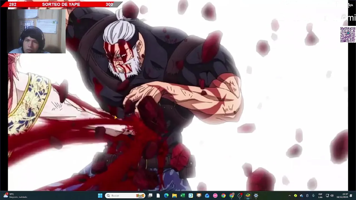Viewport: 356px width, 200px height.
Task: Click the yellow-green tray icon
Action: click(295, 196)
